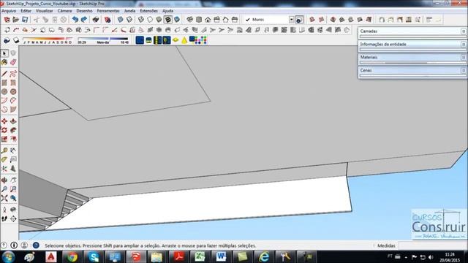
Task: Open the Desenho menu
Action: [85, 11]
